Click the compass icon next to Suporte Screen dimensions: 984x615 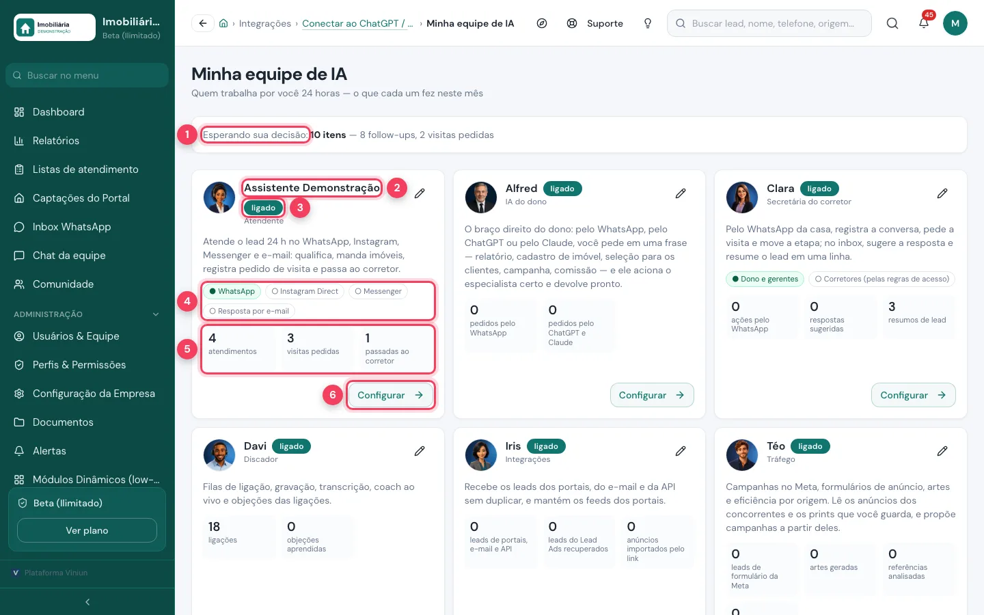542,23
